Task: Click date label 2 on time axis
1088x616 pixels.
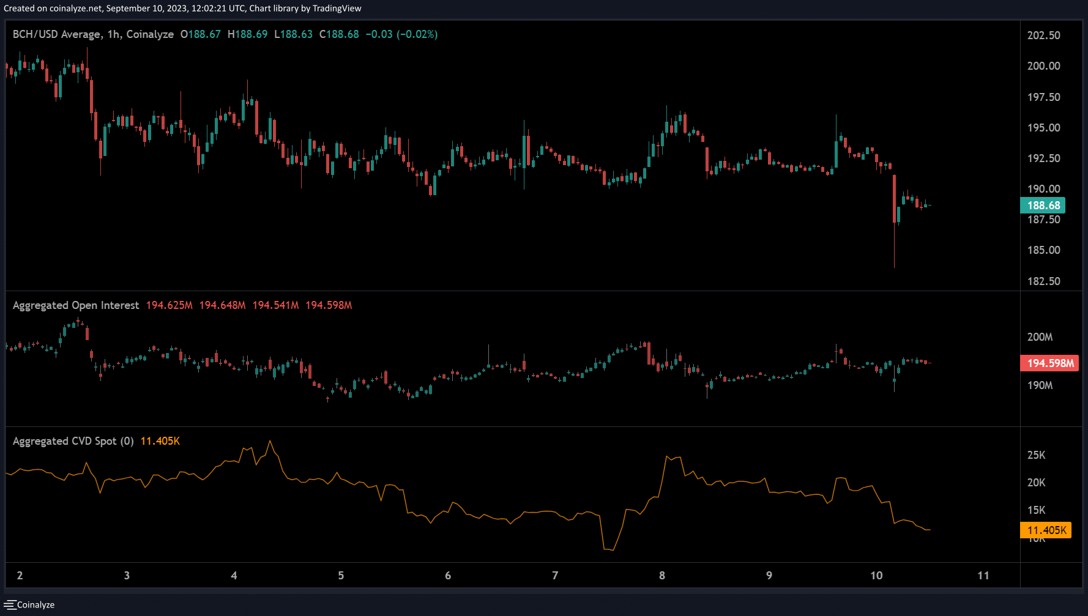Action: point(20,575)
